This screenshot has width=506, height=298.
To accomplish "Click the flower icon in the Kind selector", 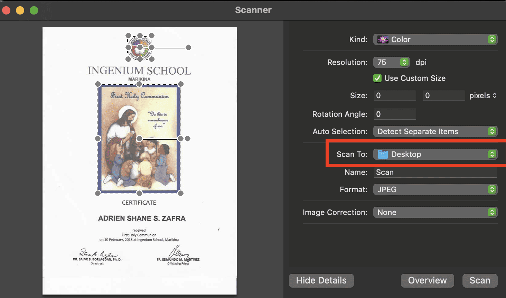I will (x=383, y=39).
